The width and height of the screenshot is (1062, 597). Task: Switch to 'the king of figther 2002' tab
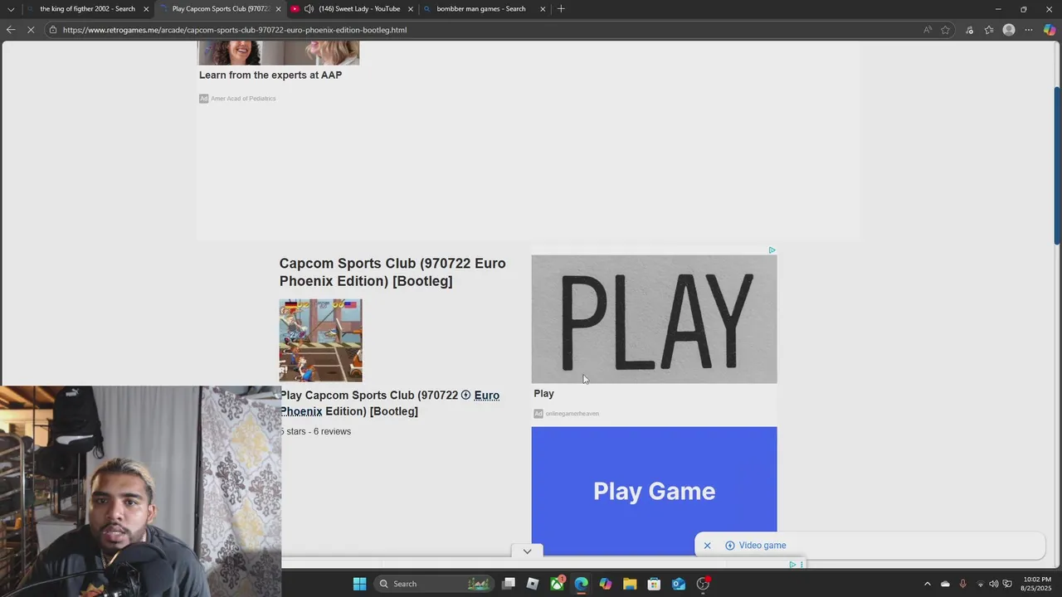coord(87,9)
